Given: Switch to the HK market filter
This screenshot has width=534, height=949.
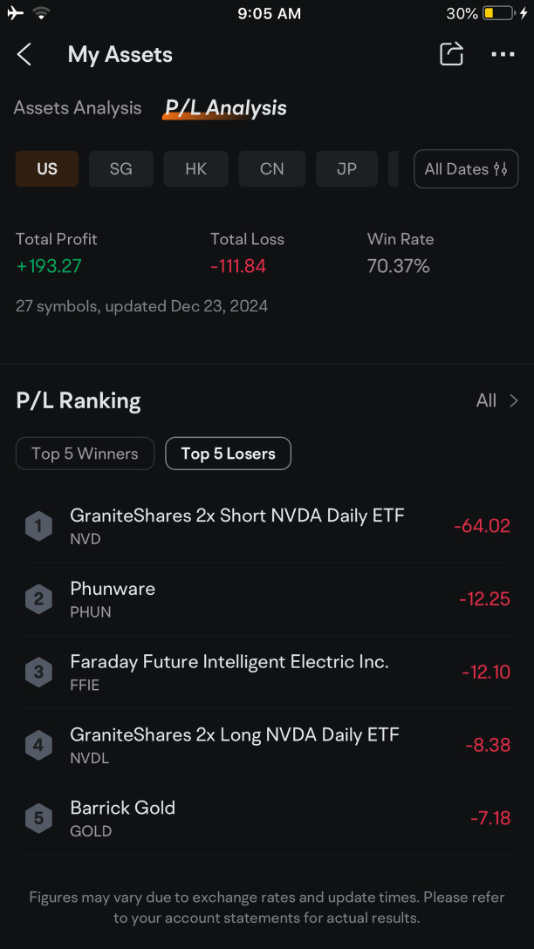Looking at the screenshot, I should click(x=196, y=169).
